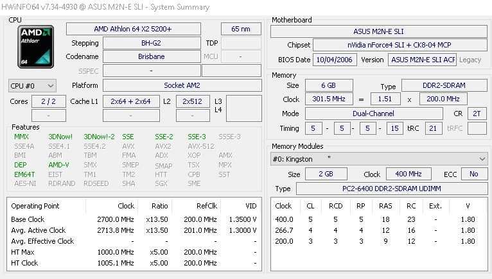Click the AMD Athlon 64 CPU logo
This screenshot has width=492, height=279.
pyautogui.click(x=35, y=47)
